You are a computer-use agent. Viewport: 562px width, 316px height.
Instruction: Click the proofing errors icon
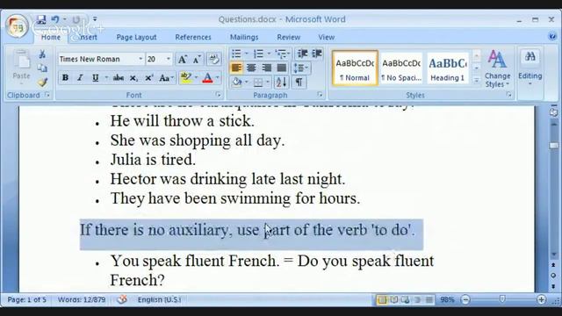point(122,299)
